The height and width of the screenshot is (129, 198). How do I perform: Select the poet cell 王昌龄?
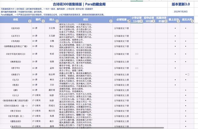click(52, 36)
